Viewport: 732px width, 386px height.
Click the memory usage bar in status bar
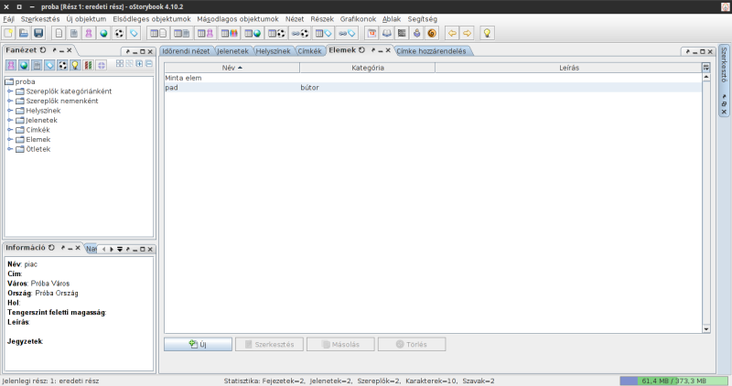pyautogui.click(x=673, y=381)
